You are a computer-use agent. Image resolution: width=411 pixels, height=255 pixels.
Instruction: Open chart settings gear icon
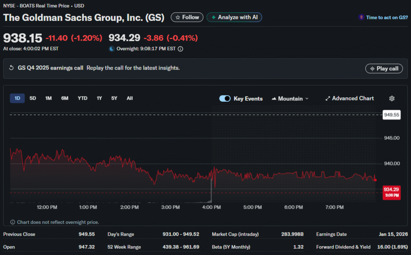pyautogui.click(x=392, y=99)
